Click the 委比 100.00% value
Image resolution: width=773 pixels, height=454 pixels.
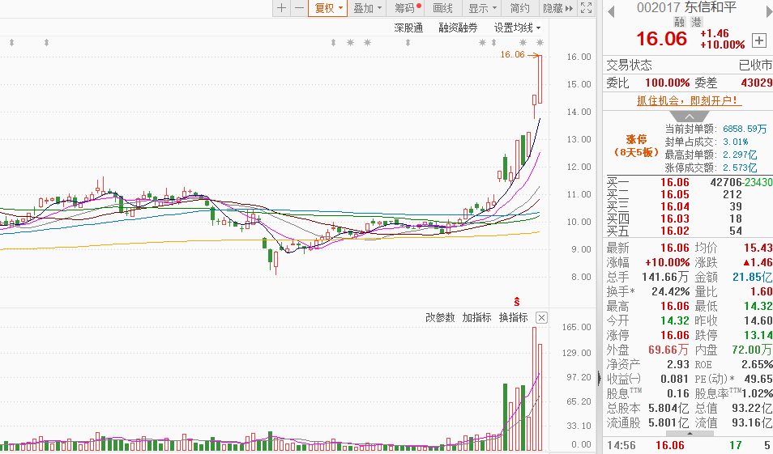(668, 83)
